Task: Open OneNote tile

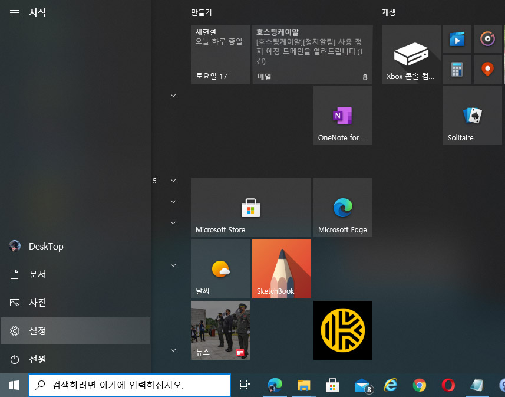Action: point(342,116)
